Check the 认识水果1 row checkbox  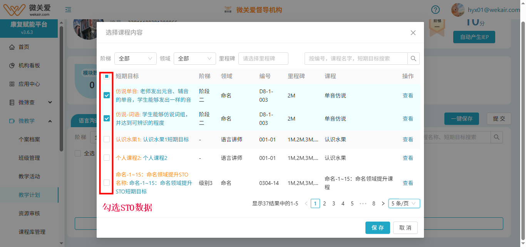click(107, 139)
